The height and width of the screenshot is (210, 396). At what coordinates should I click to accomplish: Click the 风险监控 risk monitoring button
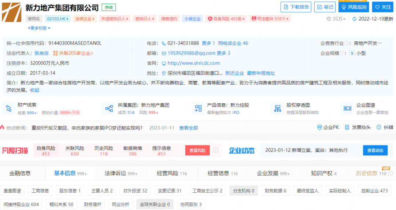[353, 7]
